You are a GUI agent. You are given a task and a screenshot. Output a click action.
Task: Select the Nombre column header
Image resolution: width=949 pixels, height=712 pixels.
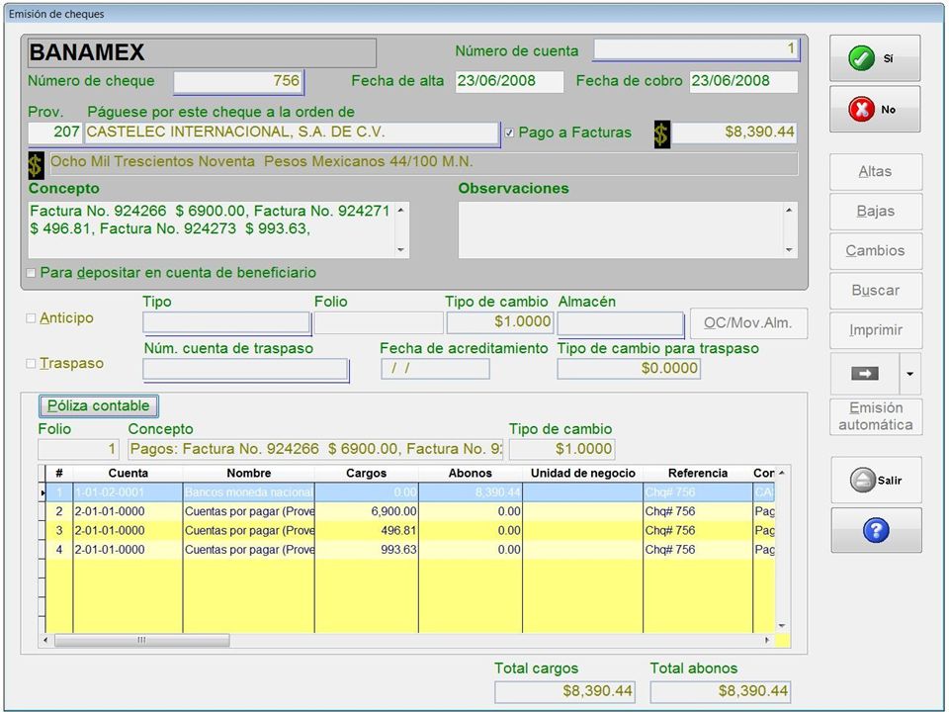249,474
